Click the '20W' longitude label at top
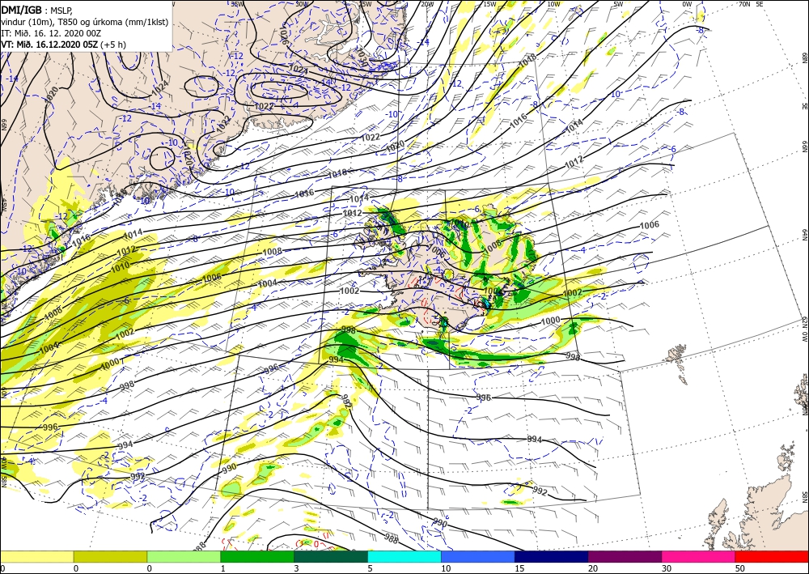 (x=426, y=4)
